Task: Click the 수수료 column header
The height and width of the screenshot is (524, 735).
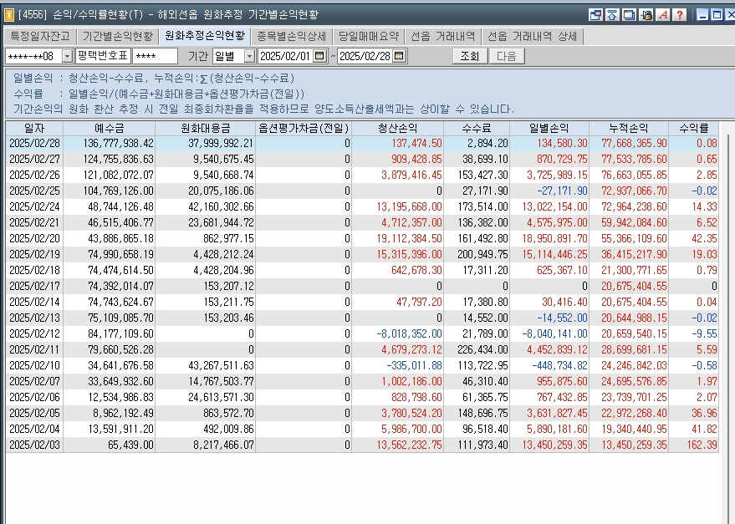Action: tap(477, 128)
